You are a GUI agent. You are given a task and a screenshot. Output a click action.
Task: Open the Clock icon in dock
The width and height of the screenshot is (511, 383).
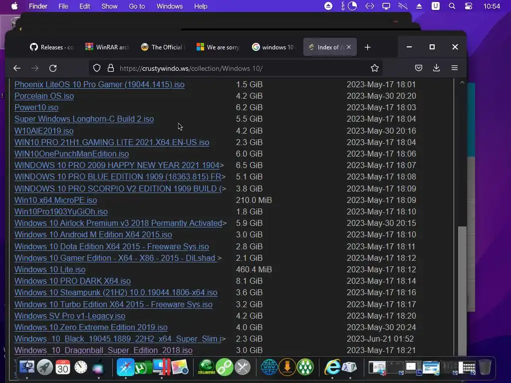pyautogui.click(x=80, y=368)
